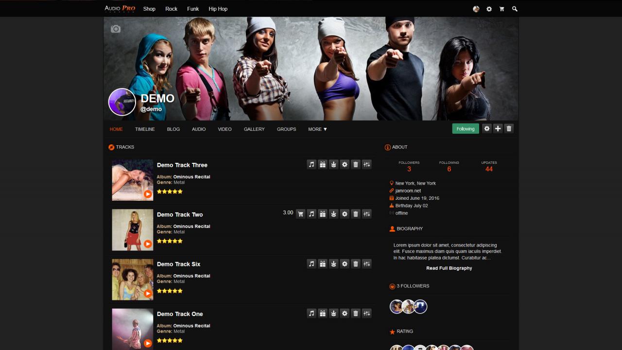Download Demo Track Two
Screen dimensions: 622x350
click(334, 214)
